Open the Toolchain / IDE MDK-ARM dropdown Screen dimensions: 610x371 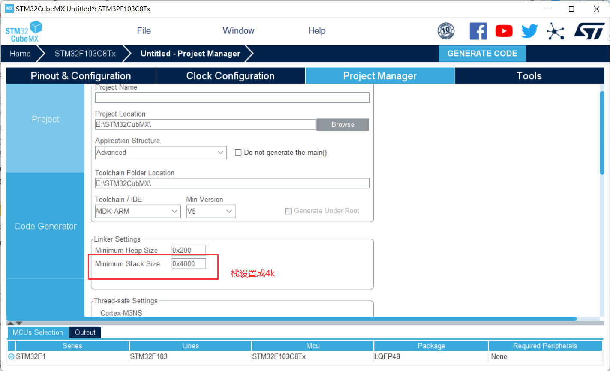tap(138, 211)
